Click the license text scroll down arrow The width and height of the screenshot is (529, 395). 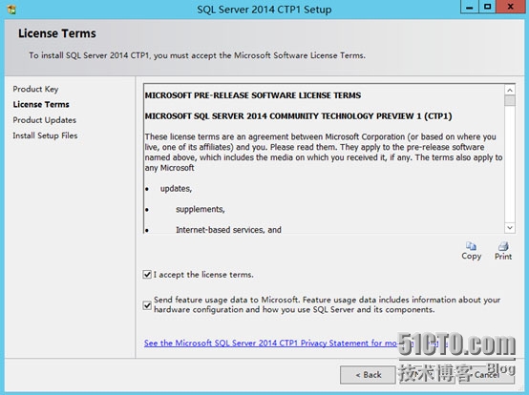[x=510, y=228]
